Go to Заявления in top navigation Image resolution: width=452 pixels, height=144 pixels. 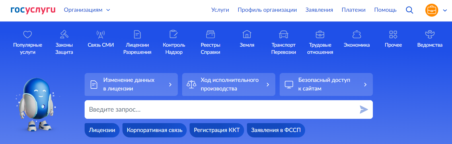pos(319,10)
